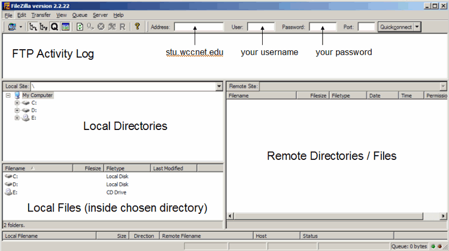The image size is (449, 251).
Task: Click the Disconnect toolbar icon
Action: (x=112, y=27)
